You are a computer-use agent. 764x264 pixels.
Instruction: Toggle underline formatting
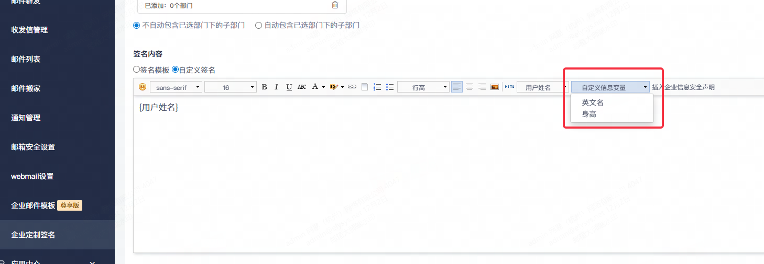[289, 87]
